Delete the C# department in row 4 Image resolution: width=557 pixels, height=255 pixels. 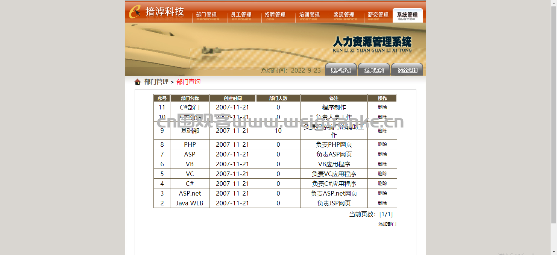tap(382, 184)
